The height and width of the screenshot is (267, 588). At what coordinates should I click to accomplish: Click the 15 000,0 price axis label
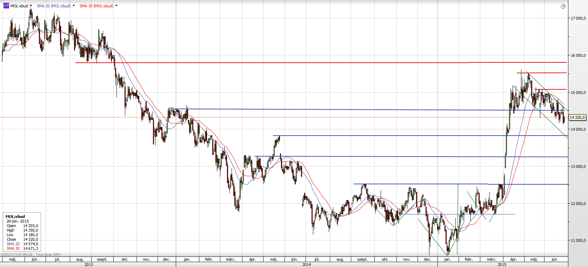tap(578, 93)
